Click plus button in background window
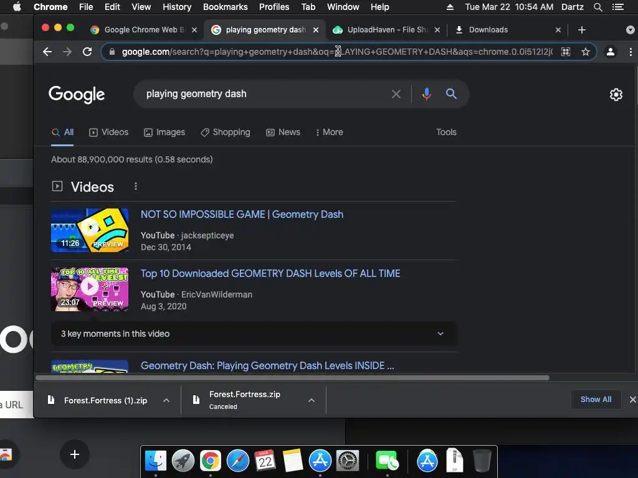Image resolution: width=638 pixels, height=478 pixels. tap(75, 454)
